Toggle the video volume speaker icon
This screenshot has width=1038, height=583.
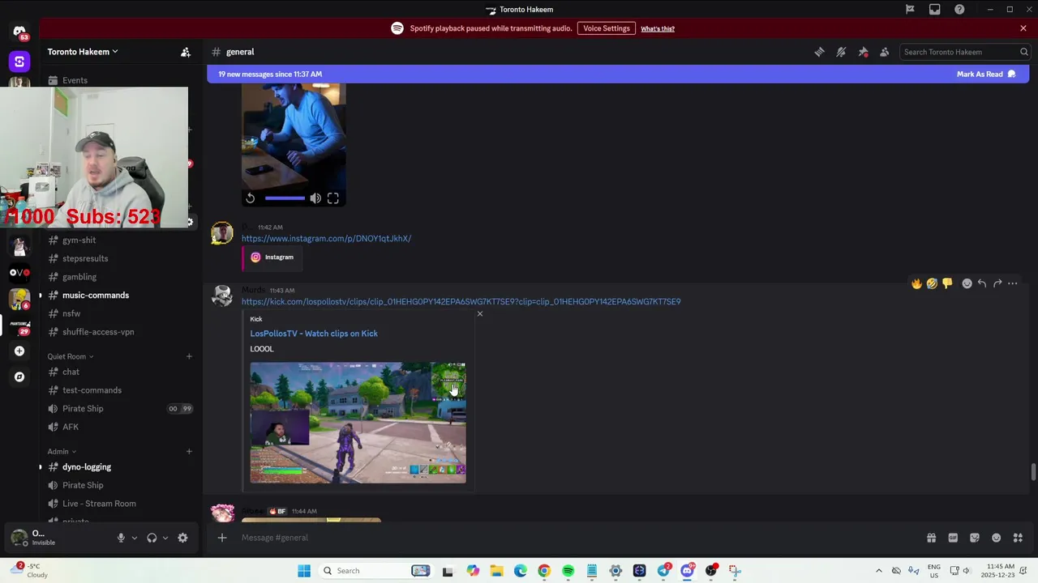(315, 198)
